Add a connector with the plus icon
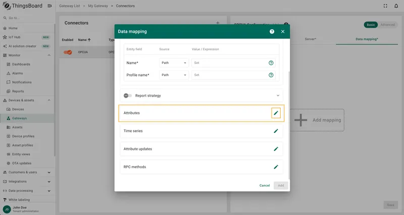Image resolution: width=404 pixels, height=215 pixels. pyautogui.click(x=218, y=23)
